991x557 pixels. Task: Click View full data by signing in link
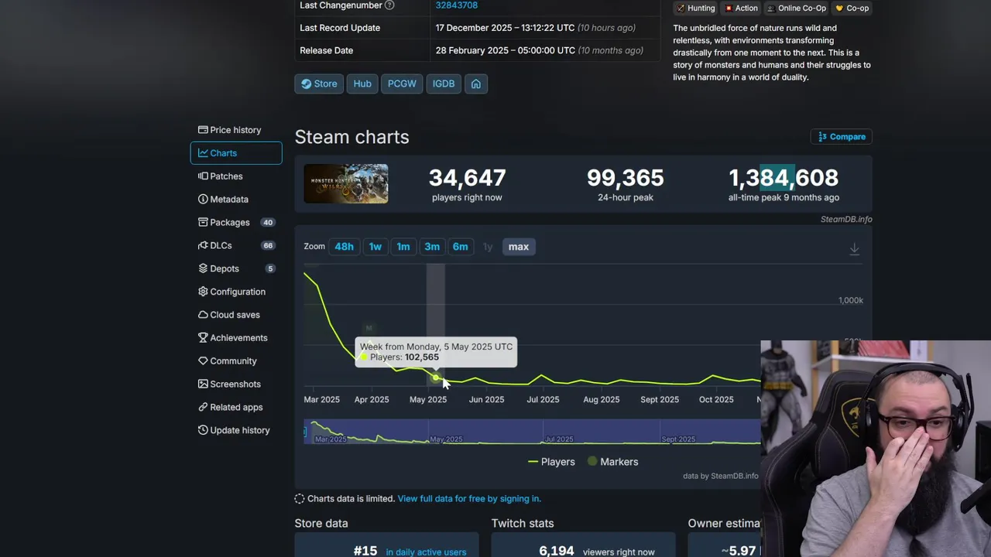tap(469, 499)
